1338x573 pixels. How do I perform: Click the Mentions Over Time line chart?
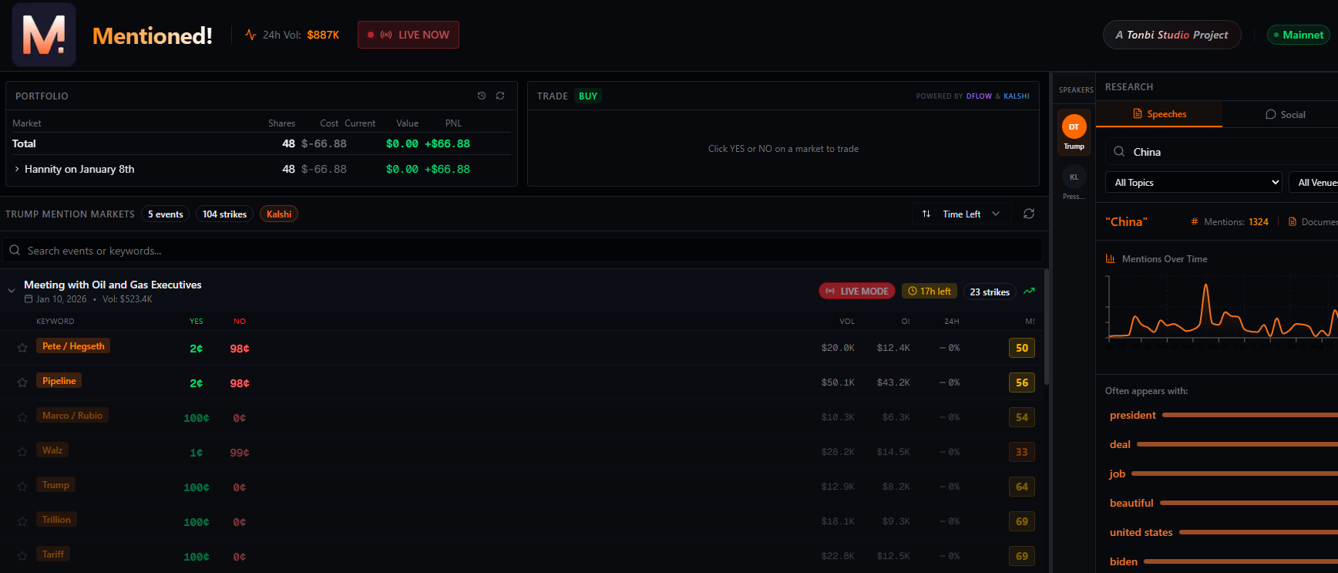pyautogui.click(x=1222, y=308)
